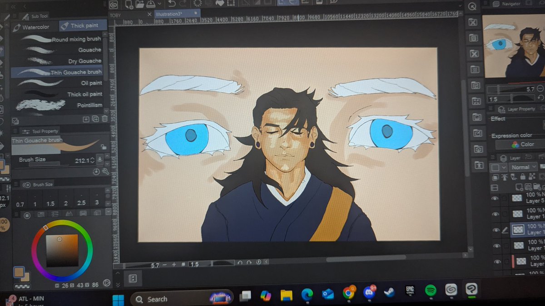Viewport: 545px width, 306px height.
Task: Open the Normal blending mode dropdown
Action: 523,167
